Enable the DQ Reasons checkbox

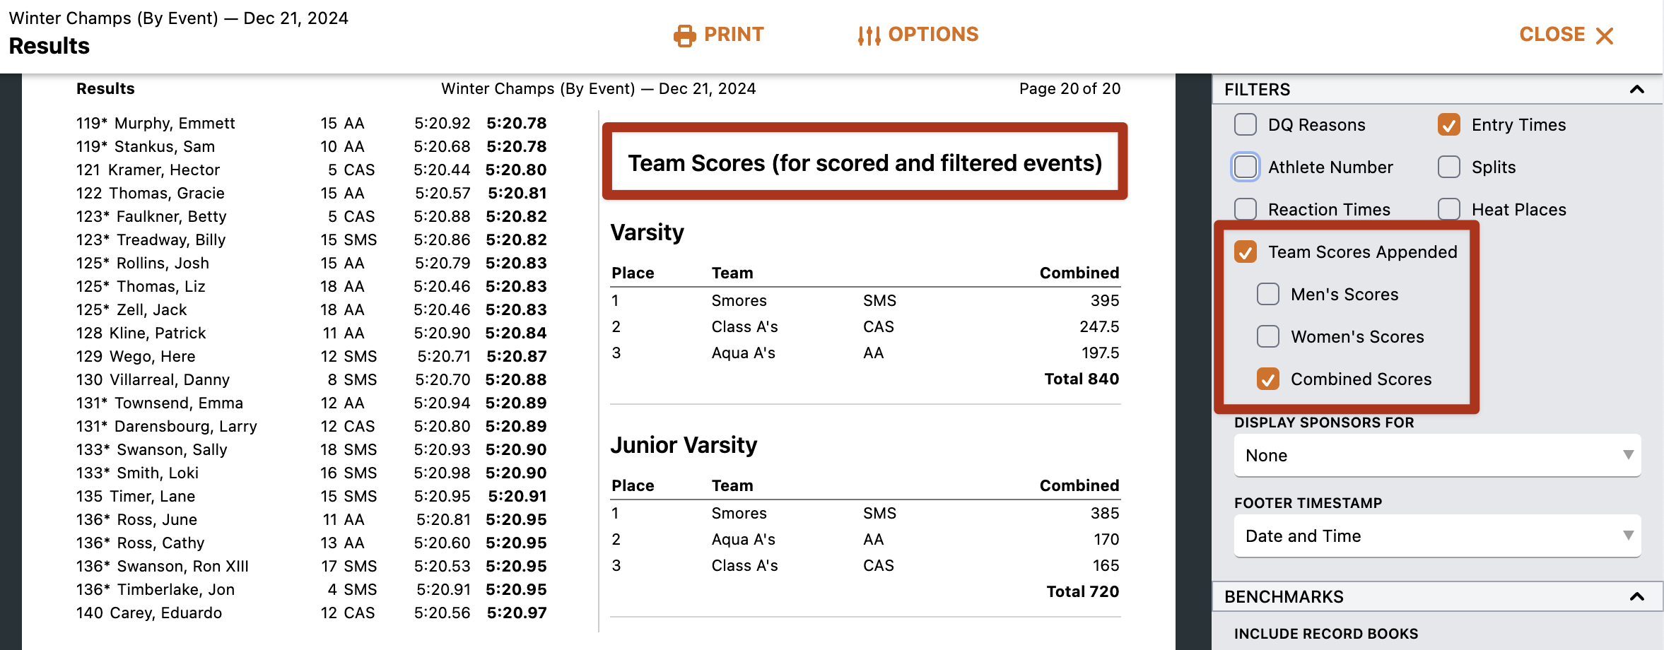coord(1246,125)
